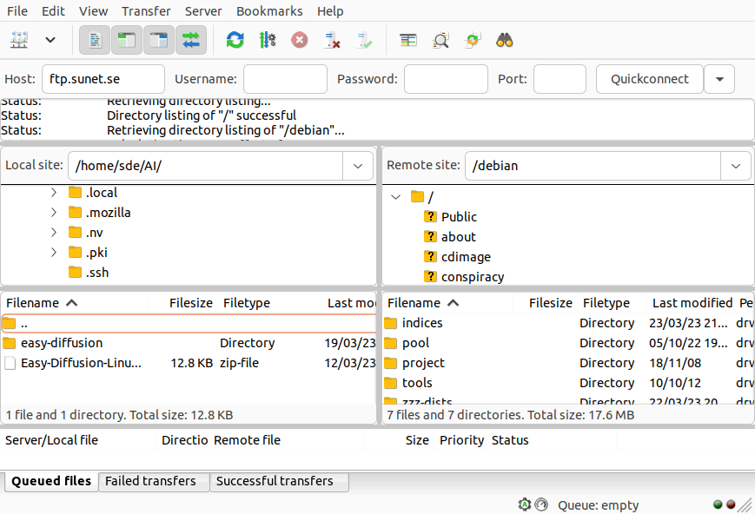The image size is (755, 514).
Task: Expand the .local folder in local tree
Action: coord(53,192)
